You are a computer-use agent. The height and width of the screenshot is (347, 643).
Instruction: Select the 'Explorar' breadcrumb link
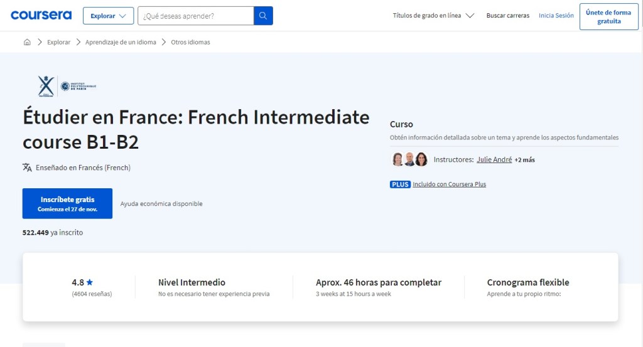point(58,42)
